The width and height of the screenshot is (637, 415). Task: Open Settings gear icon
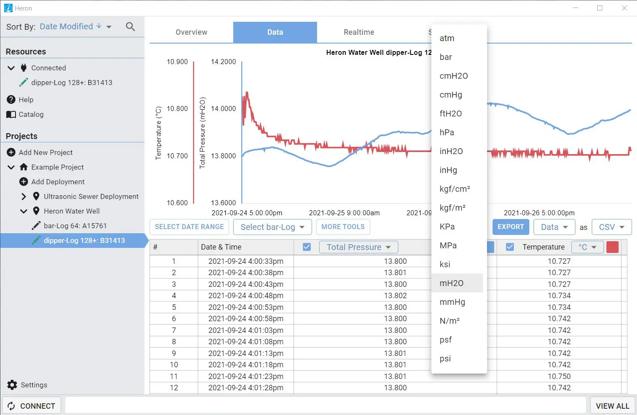pos(13,385)
